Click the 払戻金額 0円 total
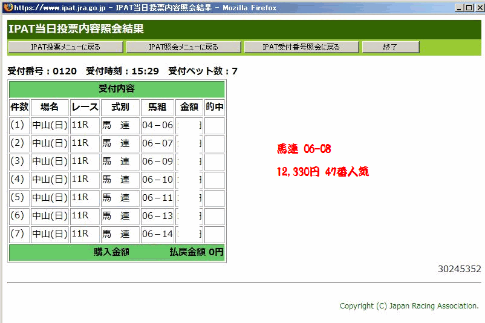Screen dimensions: 485x323 tap(197, 252)
